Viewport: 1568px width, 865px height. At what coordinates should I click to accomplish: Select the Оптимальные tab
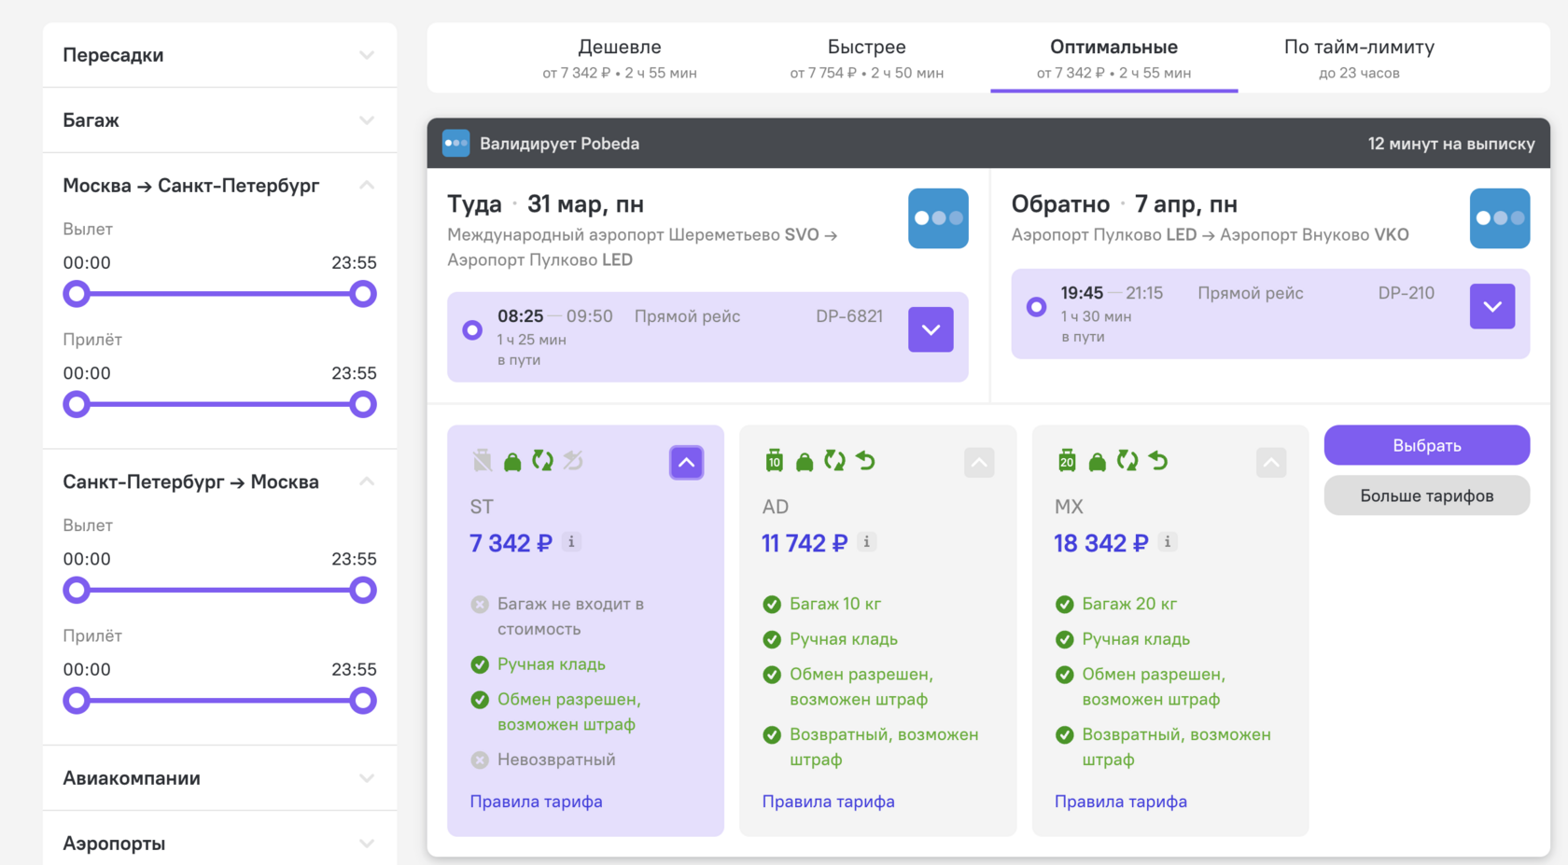1114,58
